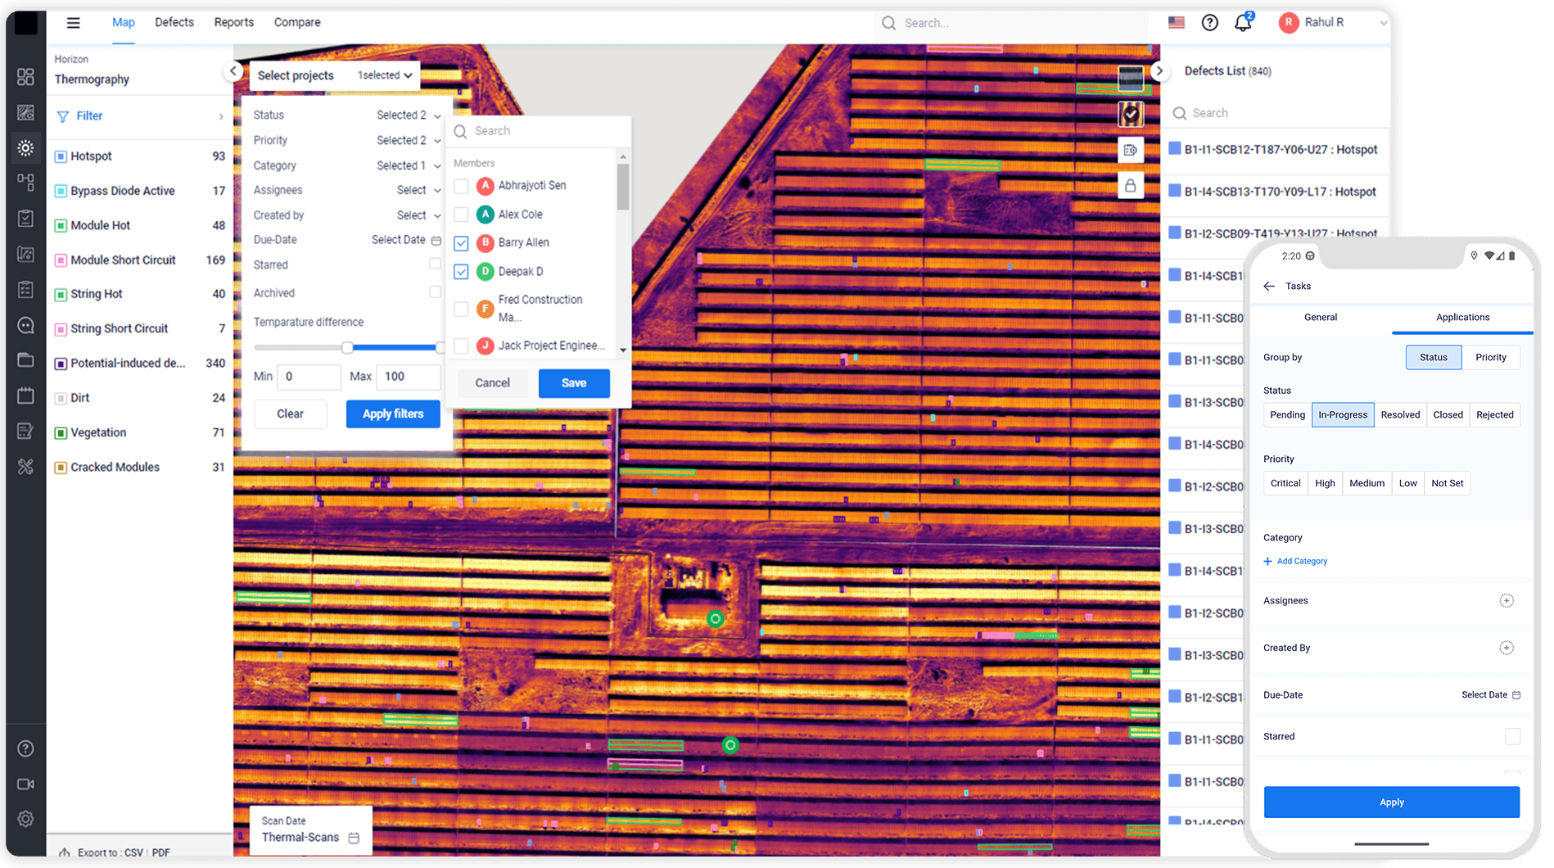Click the help question mark icon at sidebar bottom
This screenshot has height=868, width=1554.
coord(25,748)
